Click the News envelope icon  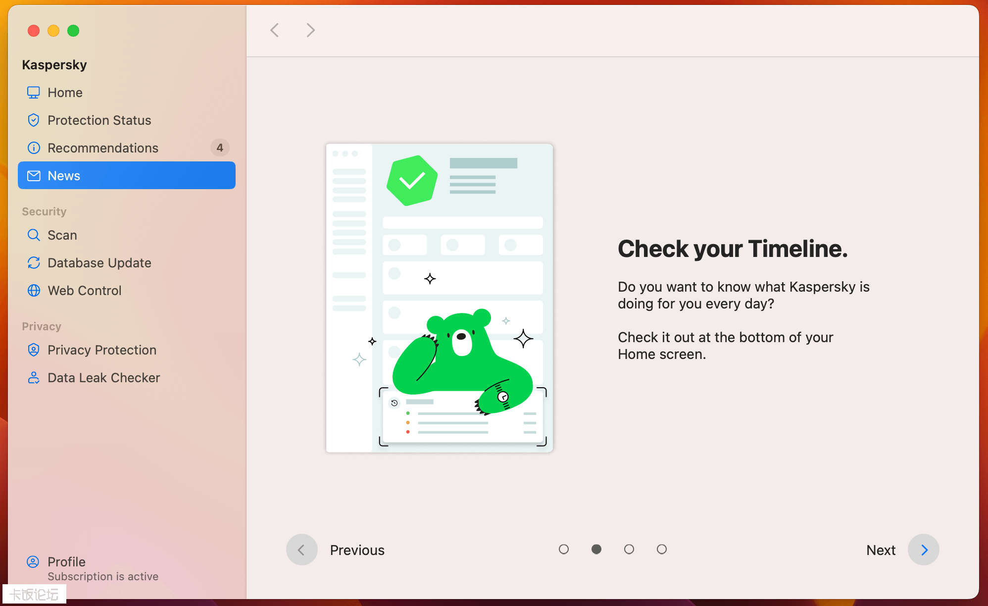pyautogui.click(x=34, y=176)
